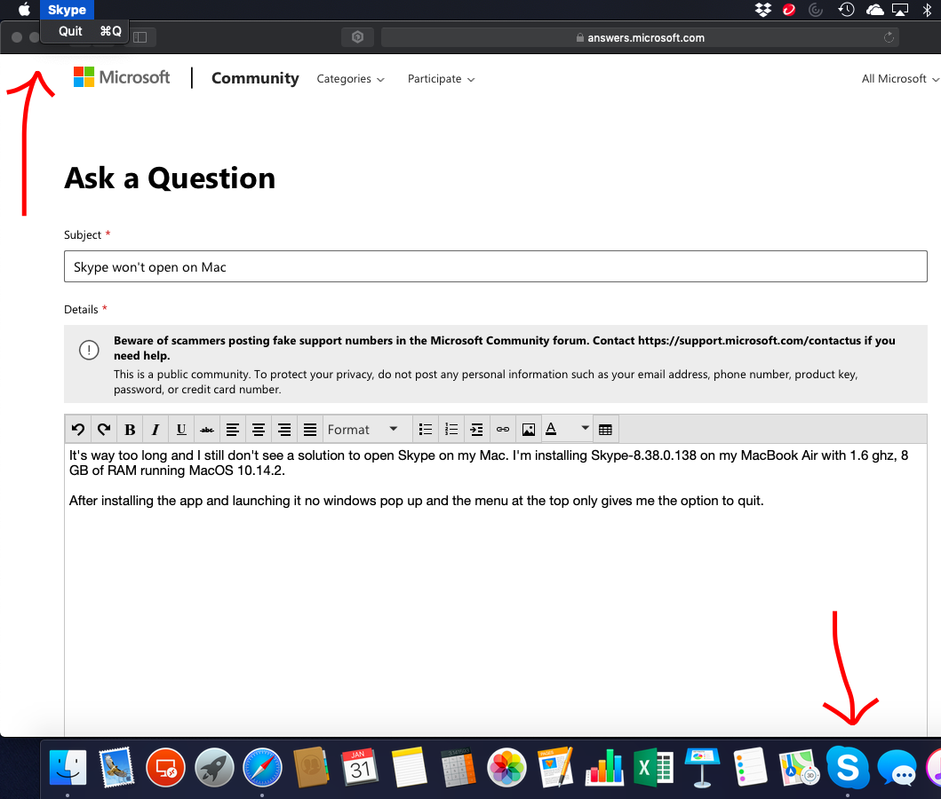Toggle bold formatting
The width and height of the screenshot is (941, 799).
(x=130, y=429)
